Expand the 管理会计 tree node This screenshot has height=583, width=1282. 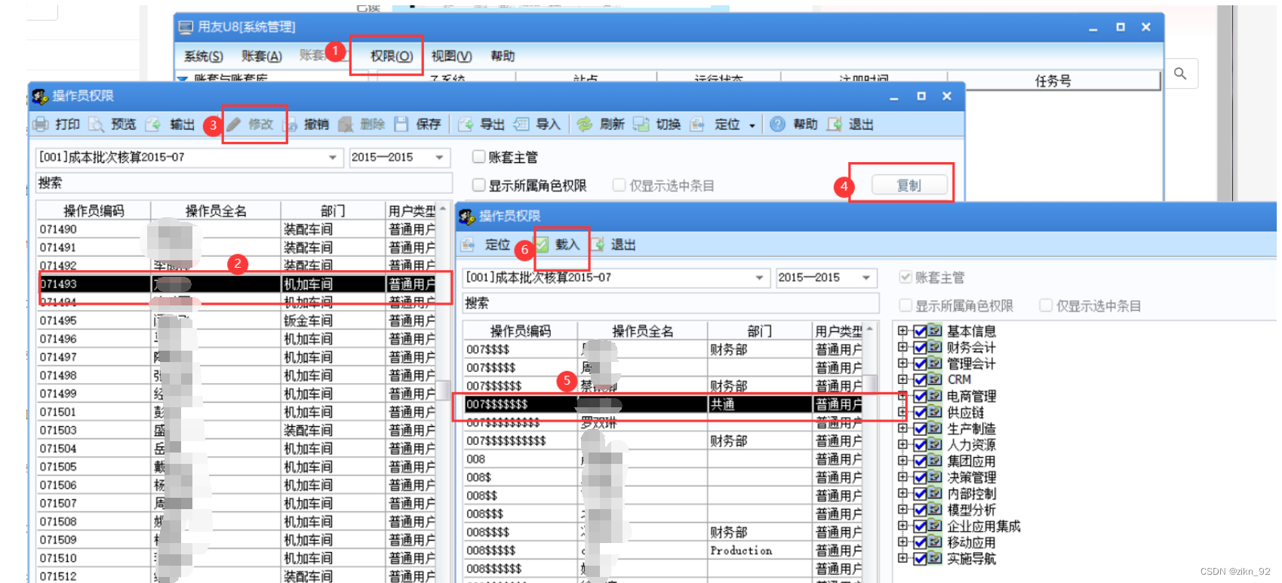[902, 364]
